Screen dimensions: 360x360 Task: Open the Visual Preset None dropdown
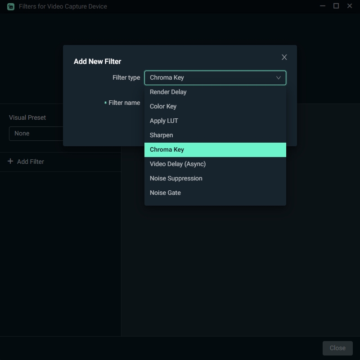click(36, 133)
